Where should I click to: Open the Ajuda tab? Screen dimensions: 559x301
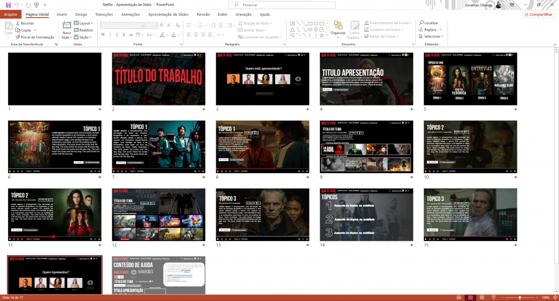(x=265, y=14)
